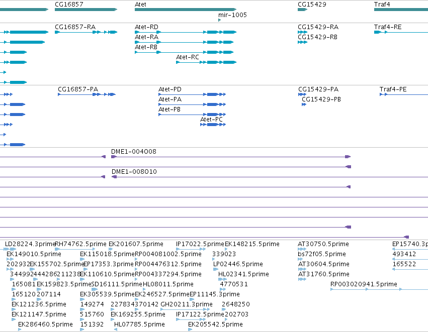Open the Traf4-RE transcript
This screenshot has width=428, height=332.
point(401,32)
